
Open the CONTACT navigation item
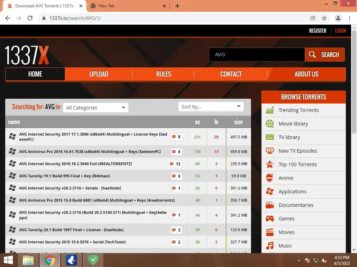(x=231, y=74)
